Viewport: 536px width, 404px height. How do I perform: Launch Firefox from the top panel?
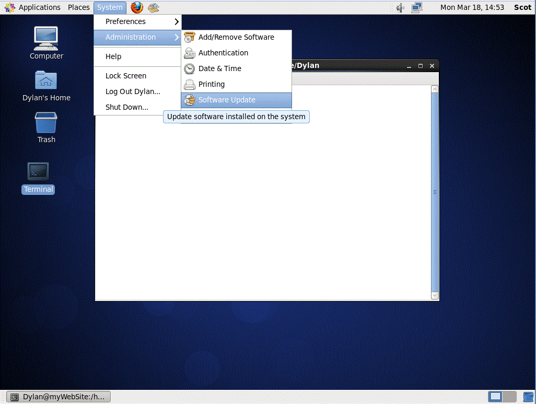tap(136, 7)
